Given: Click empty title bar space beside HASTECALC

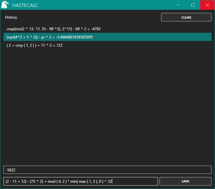Looking at the screenshot, I should 104,5.
